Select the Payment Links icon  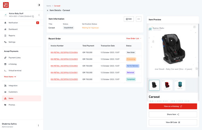pyautogui.click(x=5, y=58)
